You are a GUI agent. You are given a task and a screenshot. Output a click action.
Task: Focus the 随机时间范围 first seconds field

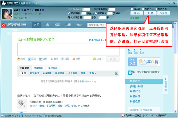87,17
